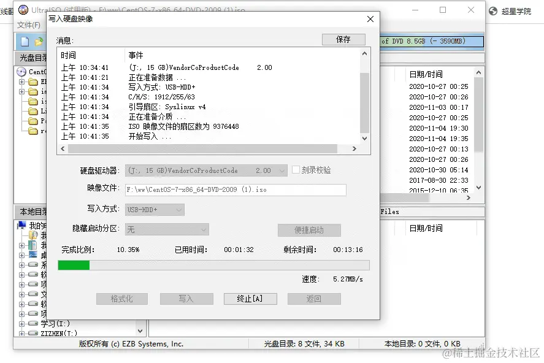Click the date 2017-08-30 22:33
The image size is (544, 363).
click(x=439, y=180)
